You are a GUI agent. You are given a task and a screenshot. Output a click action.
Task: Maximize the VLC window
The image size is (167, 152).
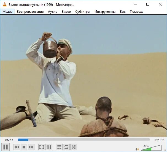tap(148, 4)
